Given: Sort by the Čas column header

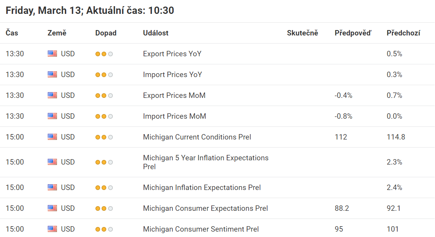Looking at the screenshot, I should [12, 33].
